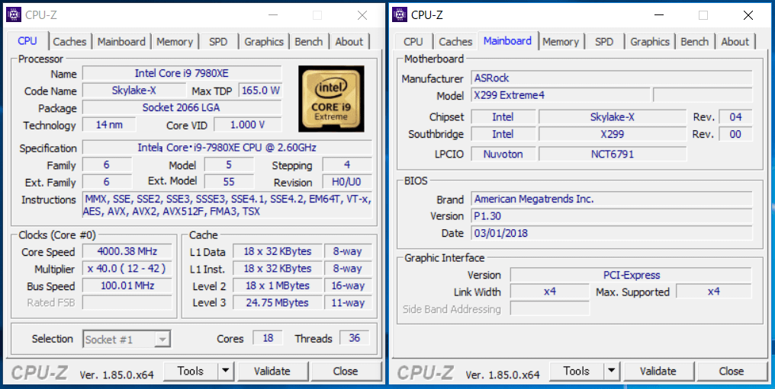Click Validate button in right CPU-Z window
Image resolution: width=775 pixels, height=389 pixels.
[658, 371]
